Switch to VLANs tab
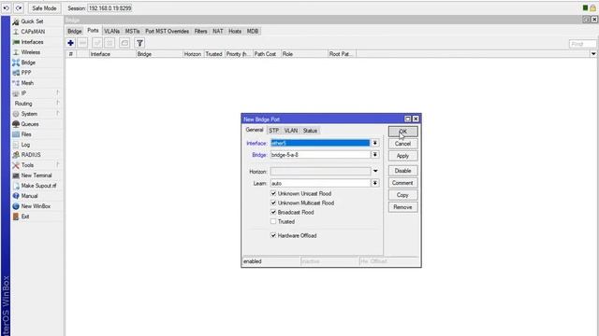599x336 pixels. point(112,31)
